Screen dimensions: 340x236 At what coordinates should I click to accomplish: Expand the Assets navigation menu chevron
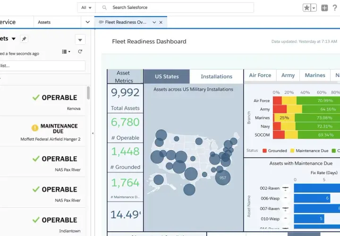[88, 22]
